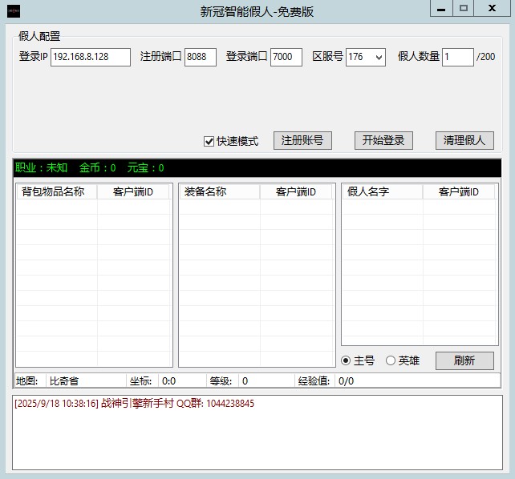
Task: Toggle the 快速模式 checkbox
Action: coord(209,141)
